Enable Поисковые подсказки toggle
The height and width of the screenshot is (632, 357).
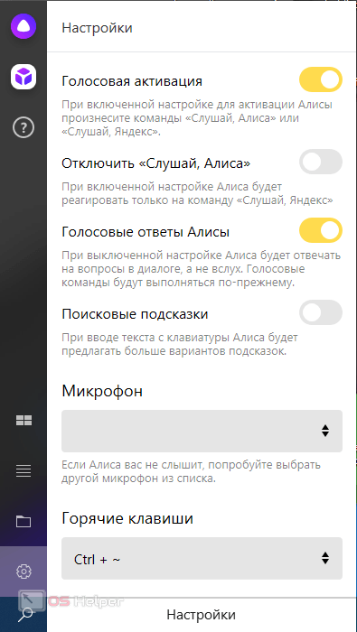[321, 312]
